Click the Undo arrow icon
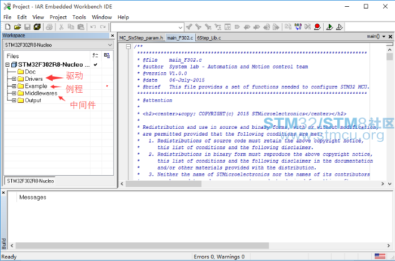This screenshot has height=261, width=395. point(93,27)
